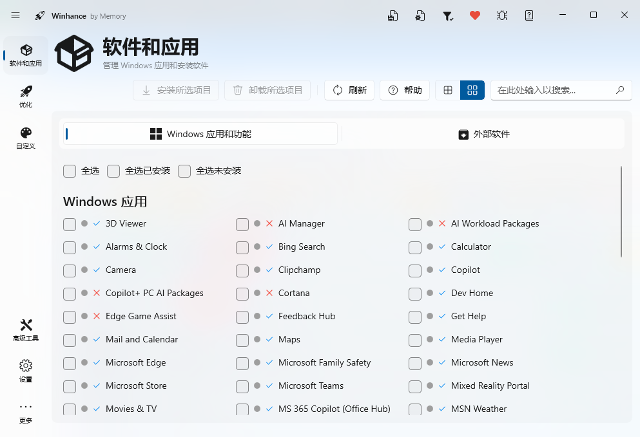Click the Clipchamp label

coord(299,270)
